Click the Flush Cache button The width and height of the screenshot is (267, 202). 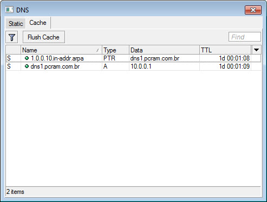pos(43,37)
